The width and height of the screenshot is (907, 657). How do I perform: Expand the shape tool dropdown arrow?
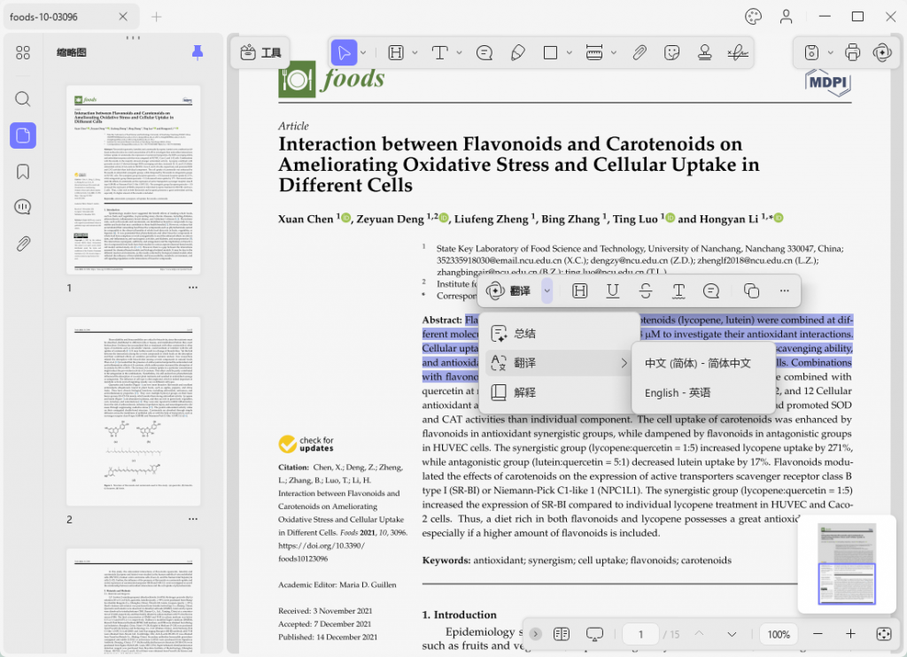pyautogui.click(x=570, y=52)
